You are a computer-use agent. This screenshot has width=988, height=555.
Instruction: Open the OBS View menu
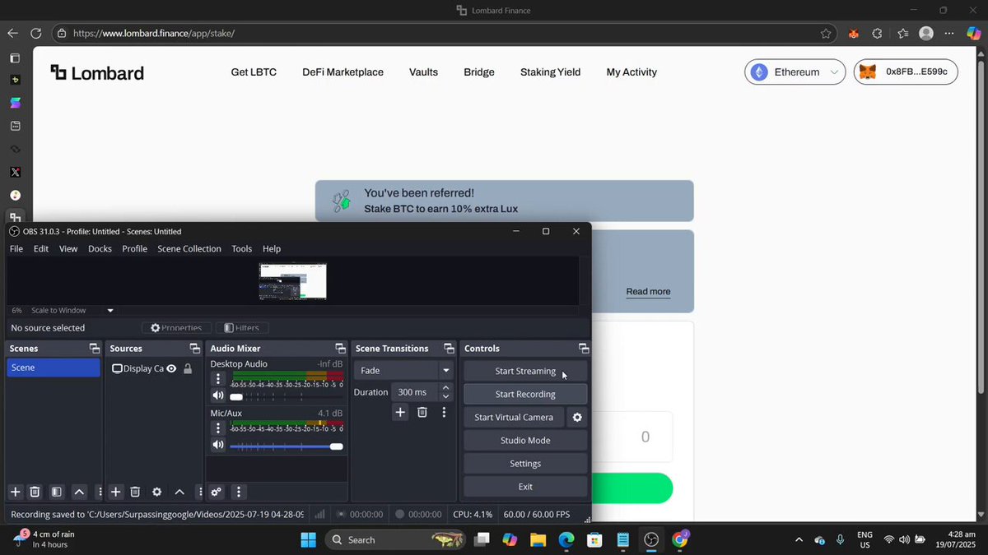pyautogui.click(x=68, y=248)
